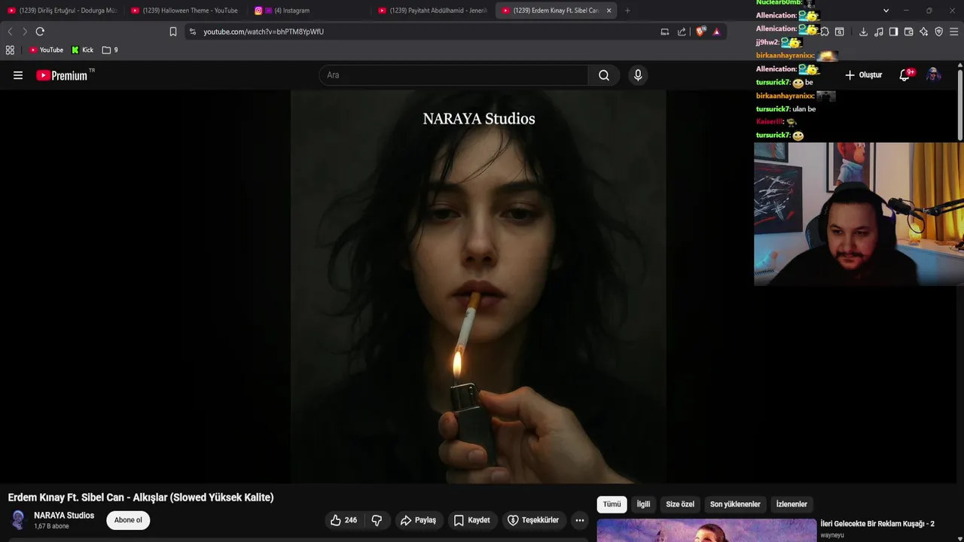Viewport: 964px width, 542px height.
Task: Open Brave Shields lion icon
Action: (701, 32)
